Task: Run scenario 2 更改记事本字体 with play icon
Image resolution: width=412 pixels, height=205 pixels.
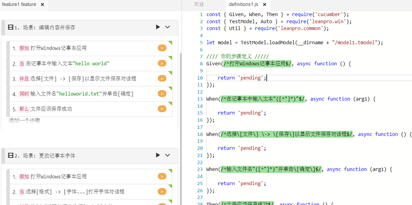Action: click(158, 155)
